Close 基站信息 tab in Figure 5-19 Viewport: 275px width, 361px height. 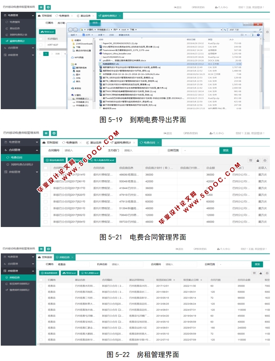click(x=93, y=16)
